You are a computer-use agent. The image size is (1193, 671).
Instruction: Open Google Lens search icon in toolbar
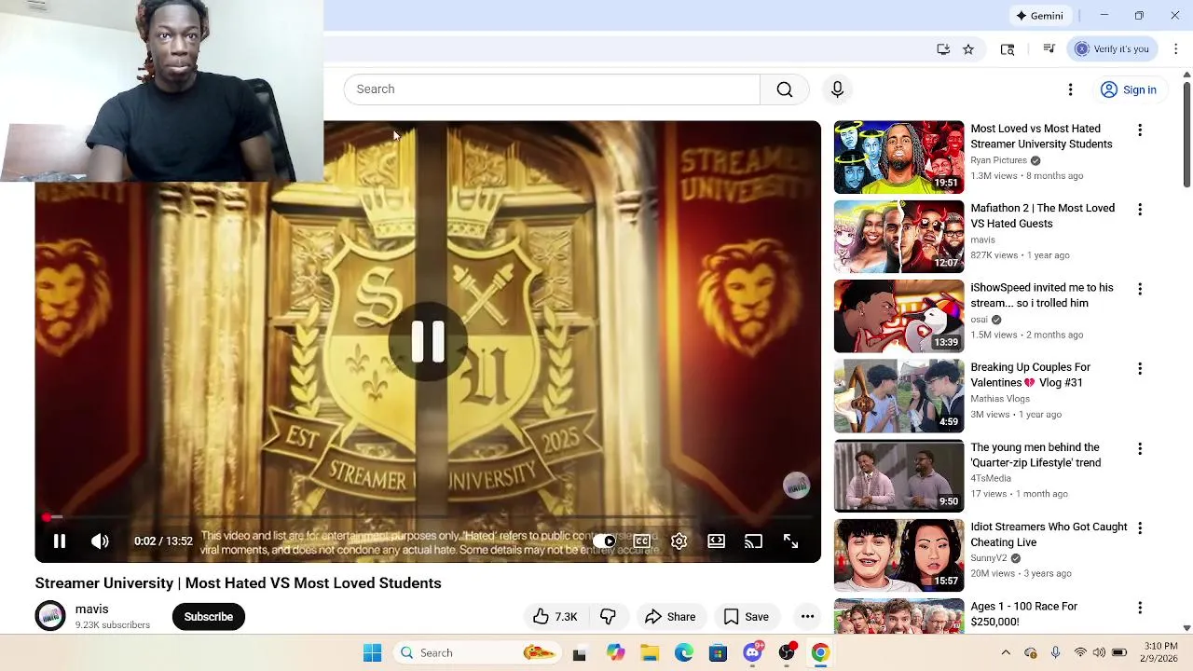coord(1008,49)
